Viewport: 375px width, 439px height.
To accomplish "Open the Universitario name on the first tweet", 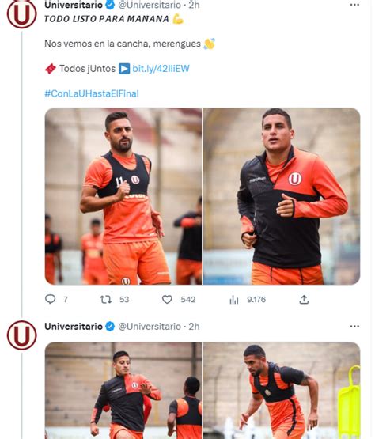I will (x=74, y=5).
